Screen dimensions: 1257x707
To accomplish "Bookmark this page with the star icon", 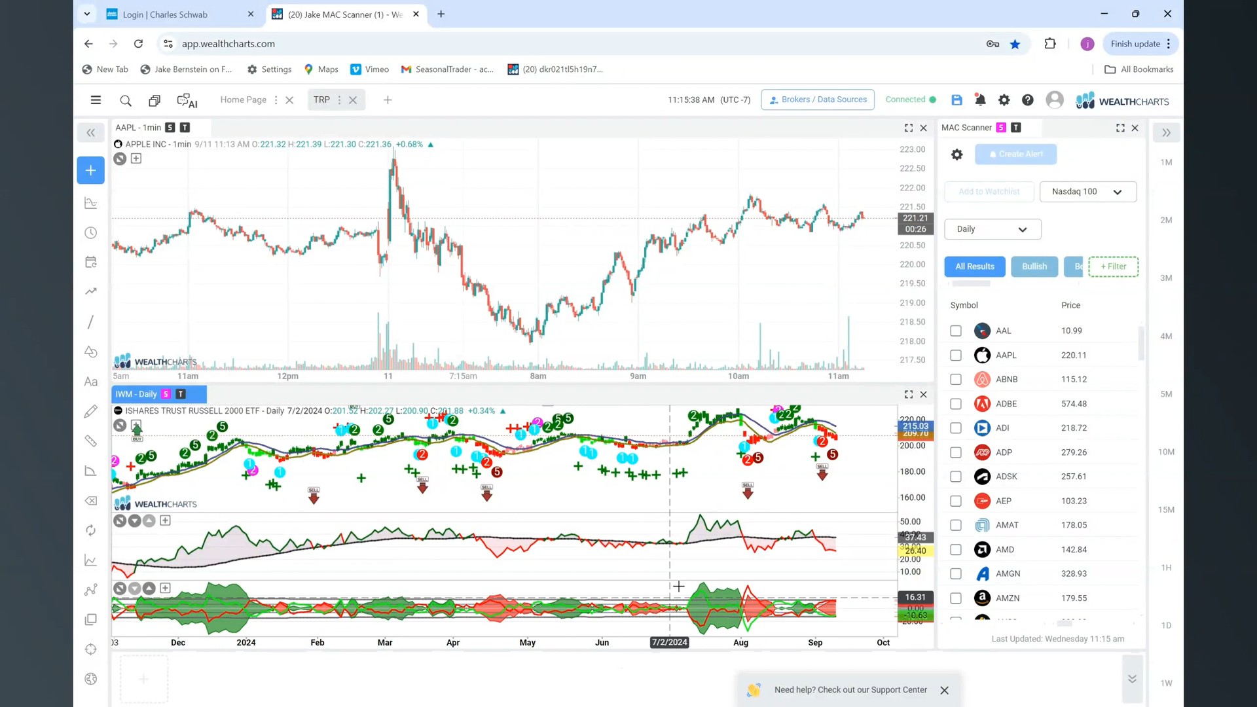I will [1015, 44].
